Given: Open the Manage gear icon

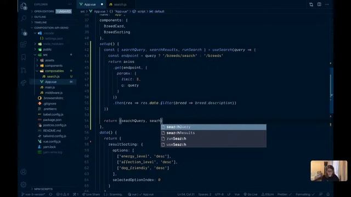Looking at the screenshot, I should pyautogui.click(x=24, y=184).
